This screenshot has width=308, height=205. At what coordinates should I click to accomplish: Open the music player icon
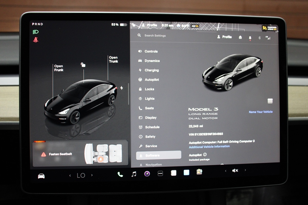pos(134,174)
